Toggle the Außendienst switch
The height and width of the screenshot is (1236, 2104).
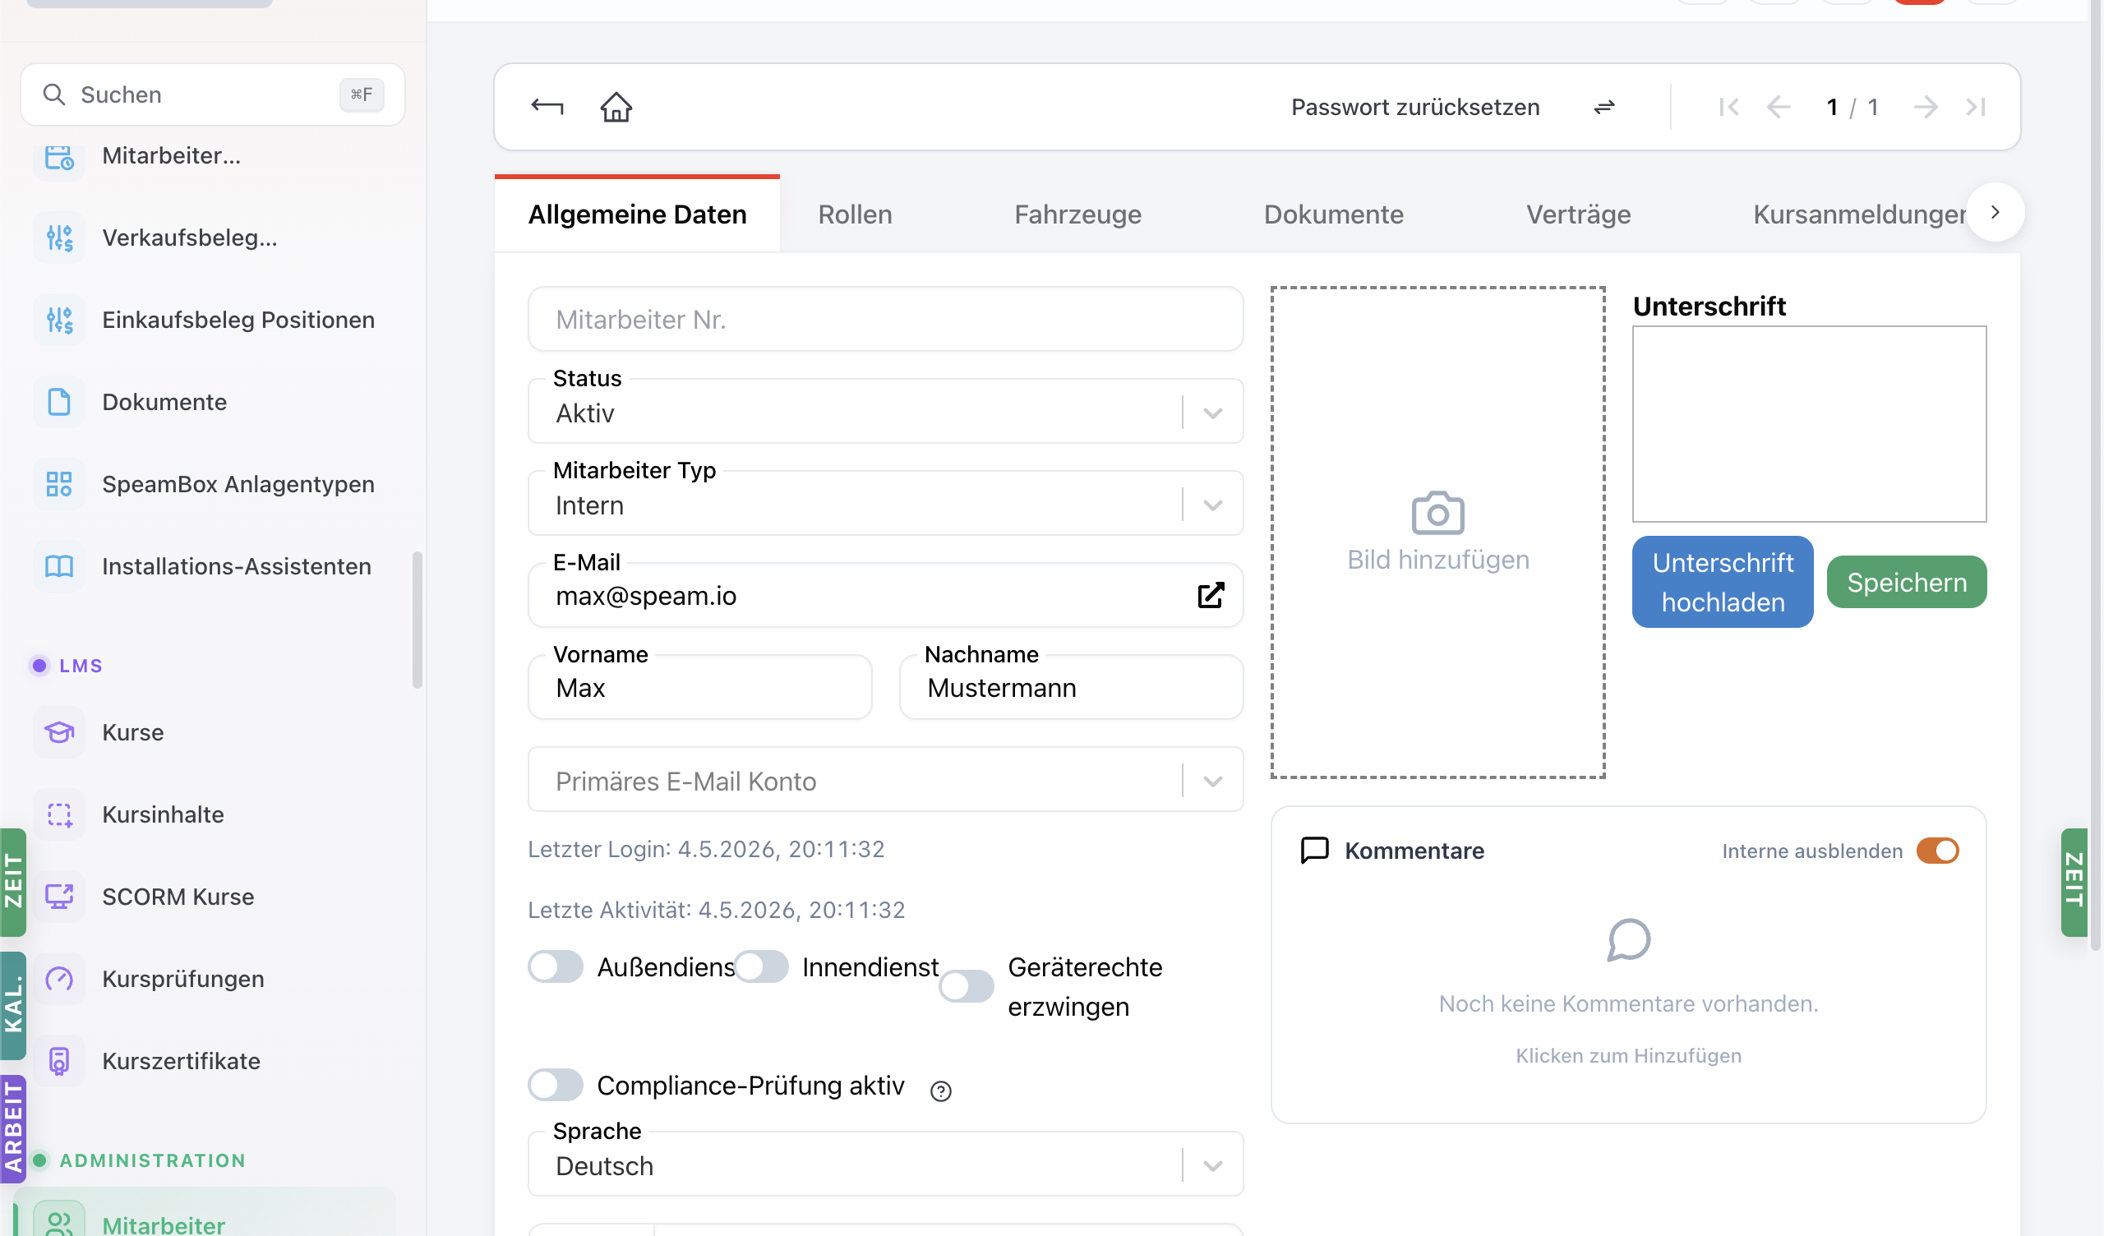[556, 967]
